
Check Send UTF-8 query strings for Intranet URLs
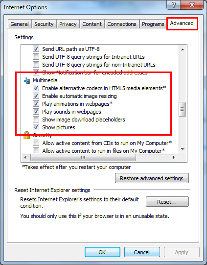tap(36, 57)
